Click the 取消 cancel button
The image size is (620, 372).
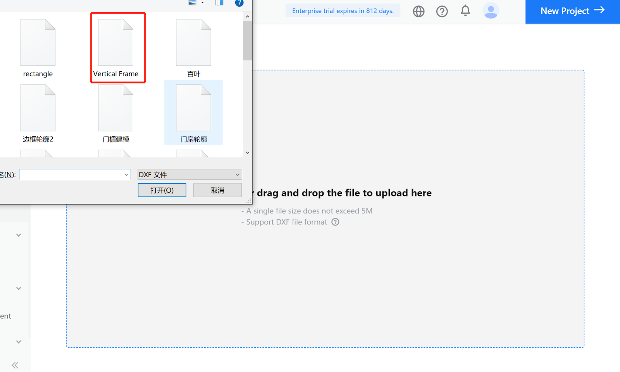tap(217, 190)
